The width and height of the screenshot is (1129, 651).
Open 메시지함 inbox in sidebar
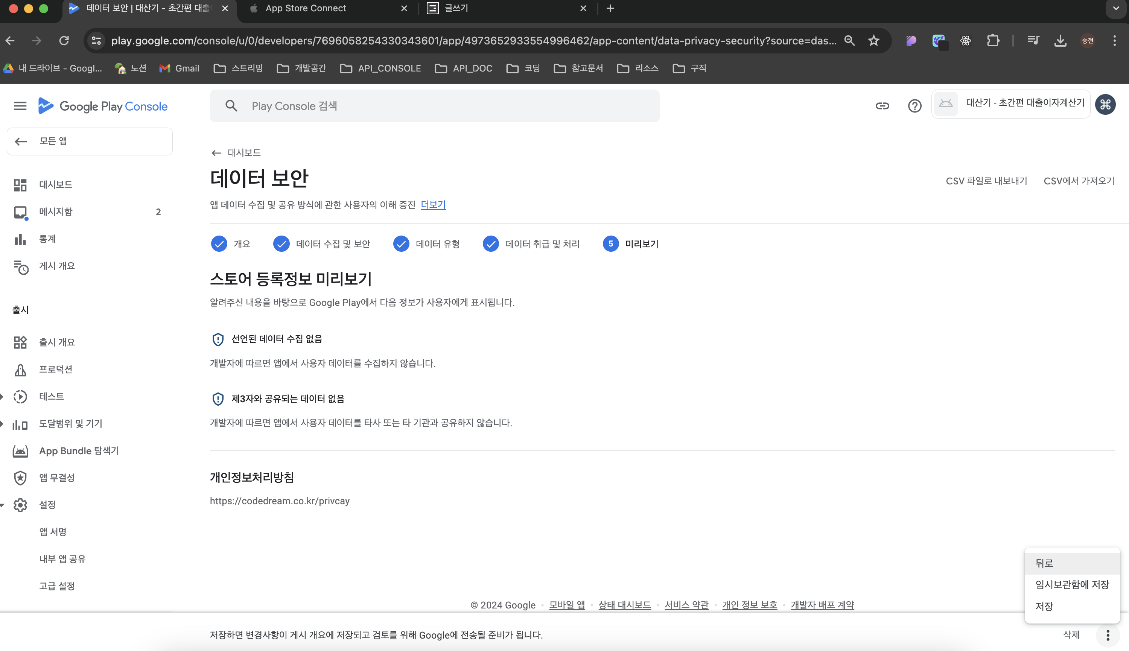pos(55,211)
